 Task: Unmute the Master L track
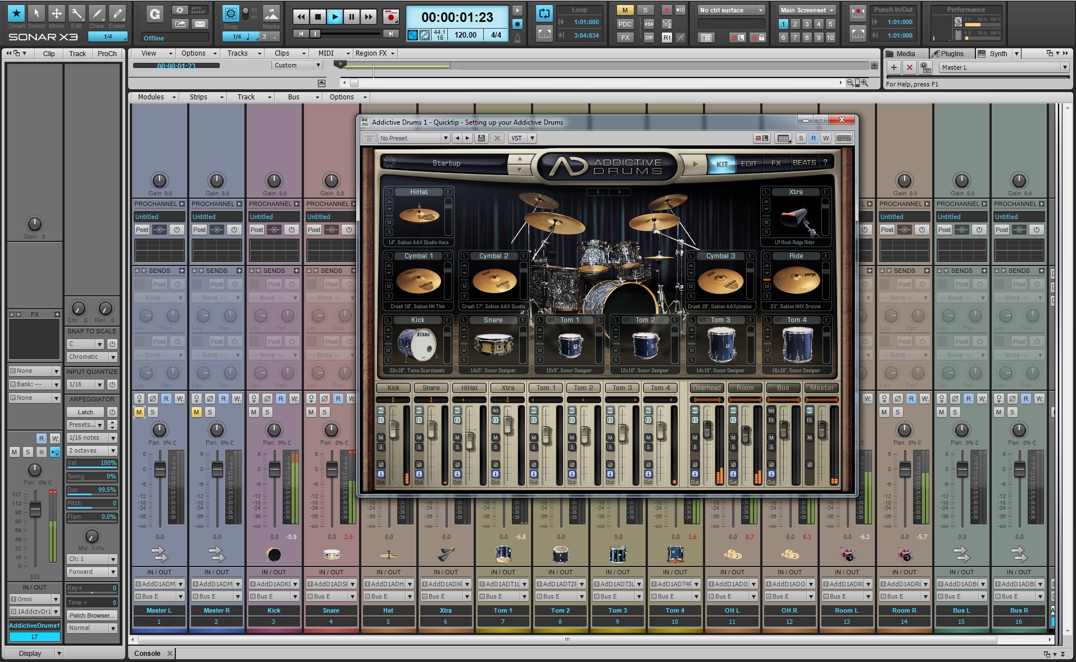(139, 412)
